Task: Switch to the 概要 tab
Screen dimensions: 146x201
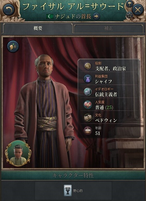Action: pyautogui.click(x=38, y=28)
